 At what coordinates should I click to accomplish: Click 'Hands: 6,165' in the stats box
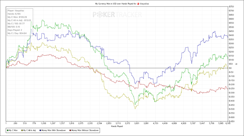click(14, 14)
